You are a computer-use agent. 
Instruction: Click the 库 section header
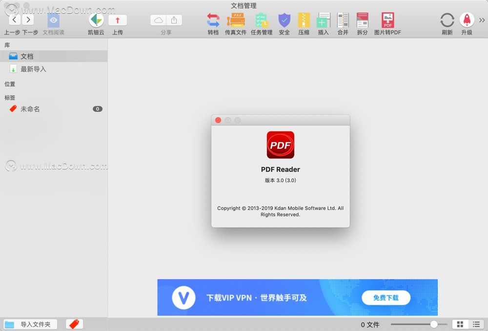pos(7,45)
